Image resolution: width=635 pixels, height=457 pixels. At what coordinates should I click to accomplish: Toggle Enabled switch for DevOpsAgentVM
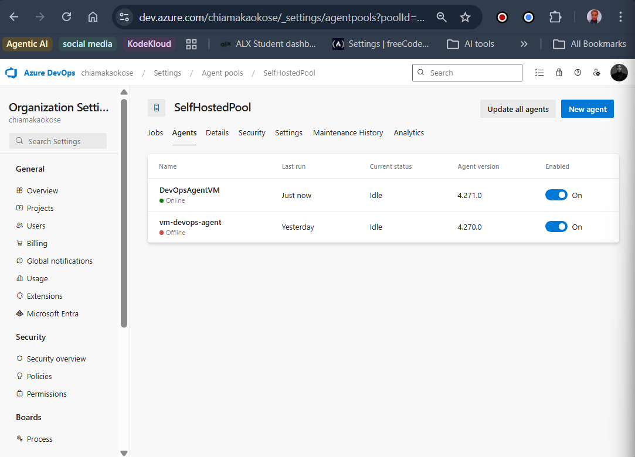[x=556, y=195]
